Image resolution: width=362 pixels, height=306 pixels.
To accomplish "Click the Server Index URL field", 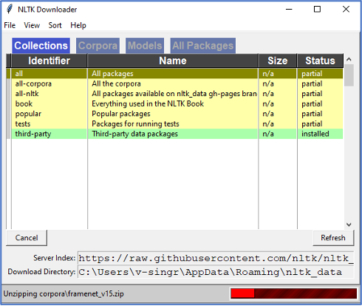I will [x=216, y=258].
